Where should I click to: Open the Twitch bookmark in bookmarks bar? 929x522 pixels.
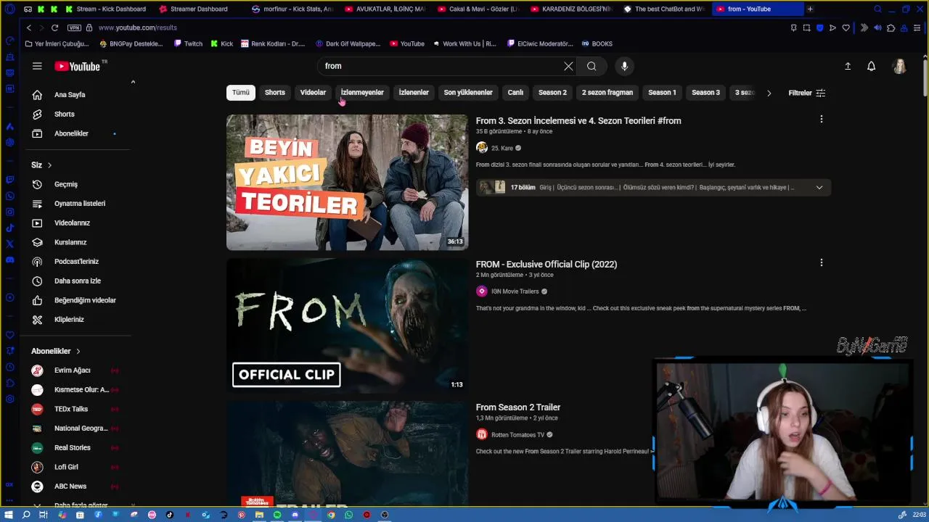tap(188, 43)
